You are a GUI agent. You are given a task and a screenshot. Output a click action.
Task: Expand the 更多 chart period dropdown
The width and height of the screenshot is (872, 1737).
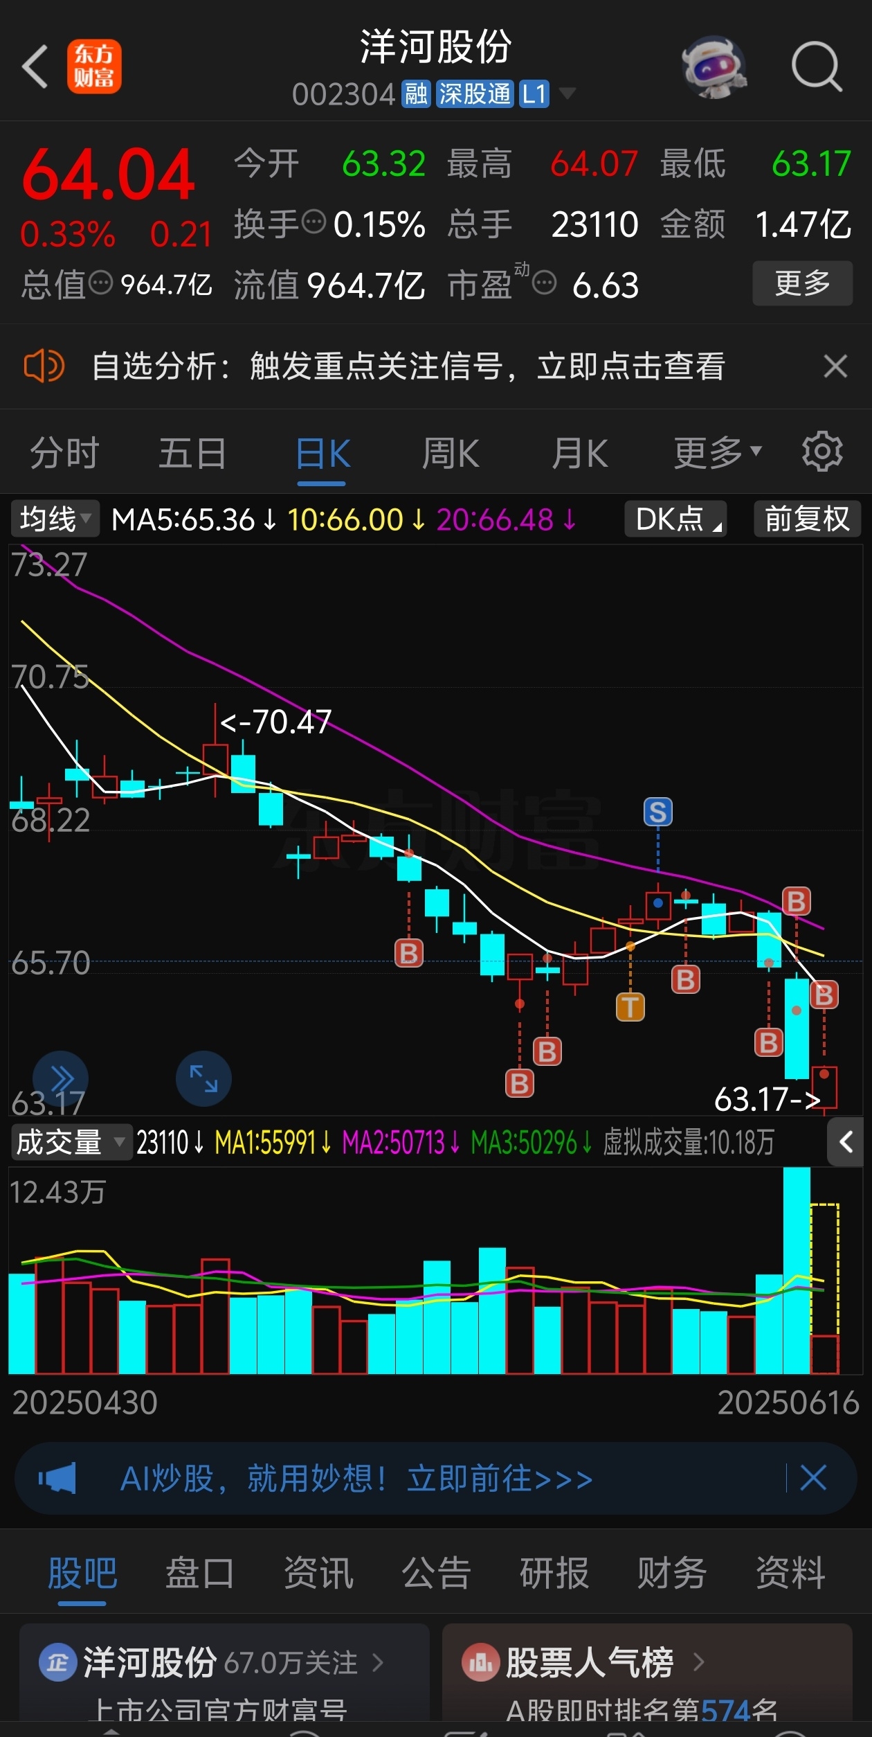tap(718, 454)
